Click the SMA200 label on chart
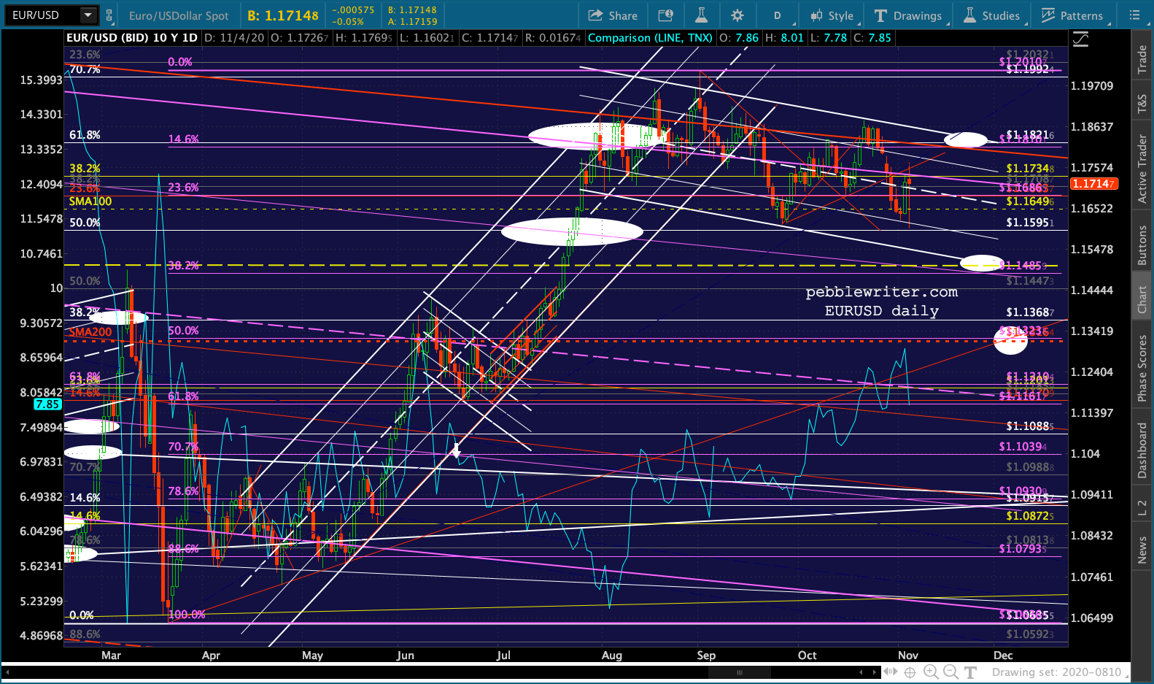The width and height of the screenshot is (1154, 684). tap(90, 332)
